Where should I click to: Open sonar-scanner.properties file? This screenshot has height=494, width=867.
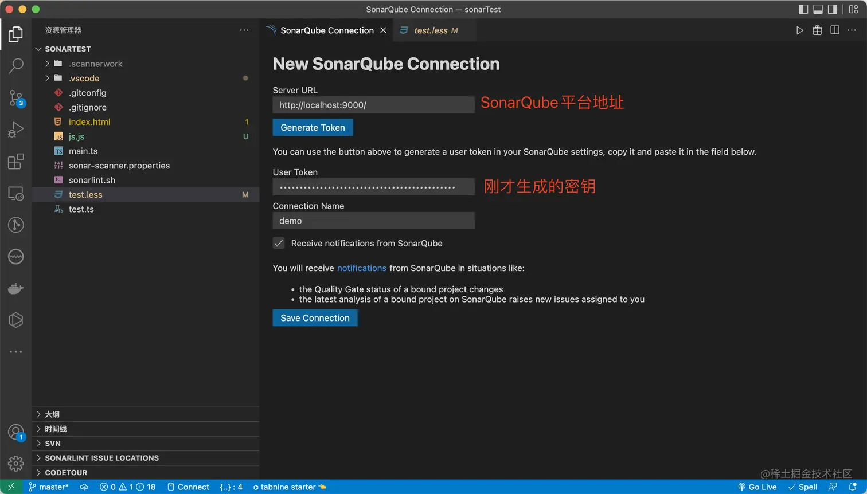coord(146,166)
